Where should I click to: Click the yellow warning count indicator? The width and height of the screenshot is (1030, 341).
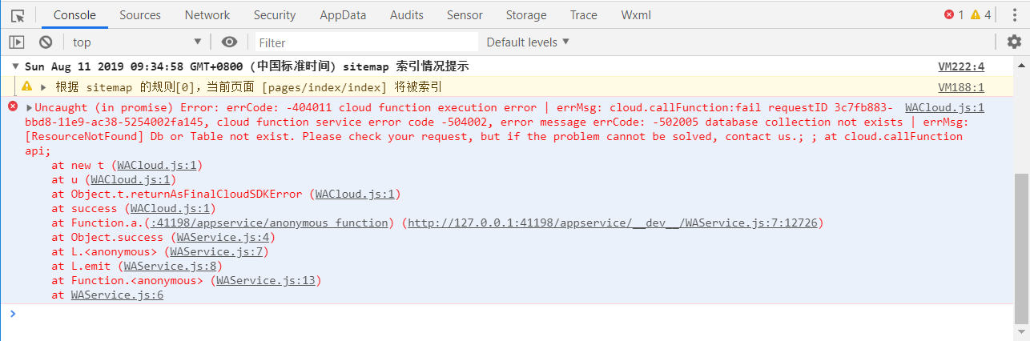click(x=980, y=15)
